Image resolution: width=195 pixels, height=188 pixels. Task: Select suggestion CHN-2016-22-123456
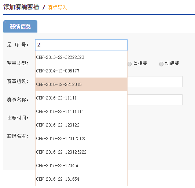pos(81,166)
